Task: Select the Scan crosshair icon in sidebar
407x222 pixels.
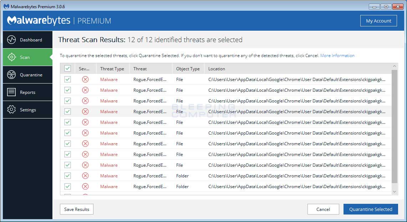Action: (12, 57)
